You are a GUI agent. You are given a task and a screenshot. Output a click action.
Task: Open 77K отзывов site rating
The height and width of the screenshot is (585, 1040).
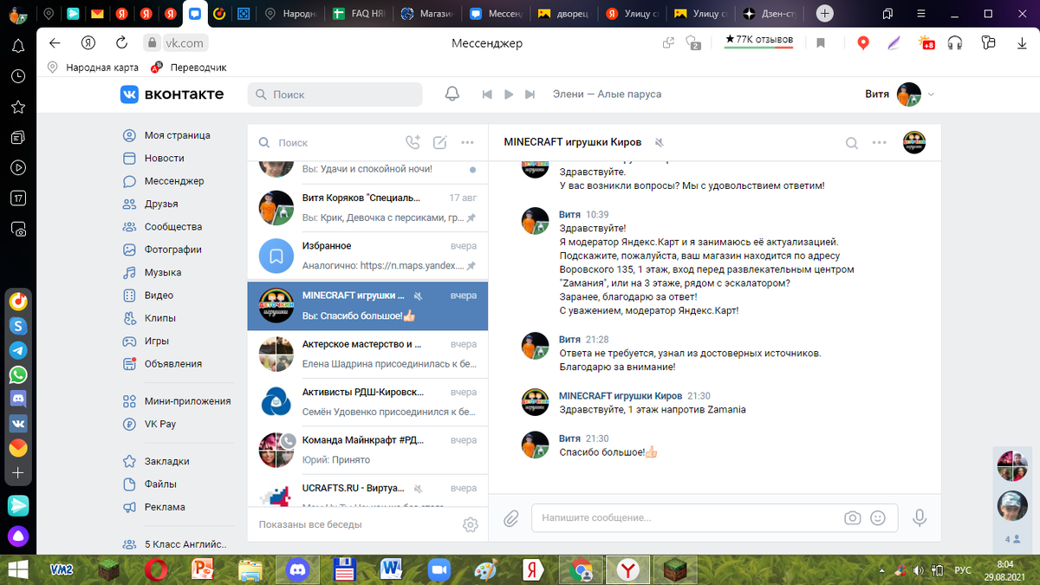pos(759,40)
